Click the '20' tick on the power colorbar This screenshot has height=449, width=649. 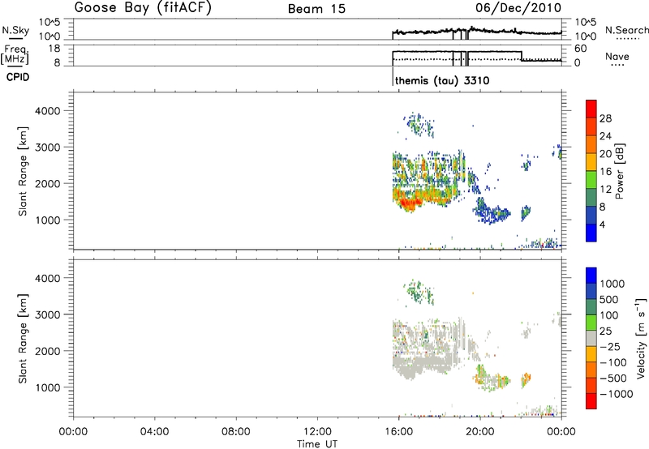[x=605, y=154]
